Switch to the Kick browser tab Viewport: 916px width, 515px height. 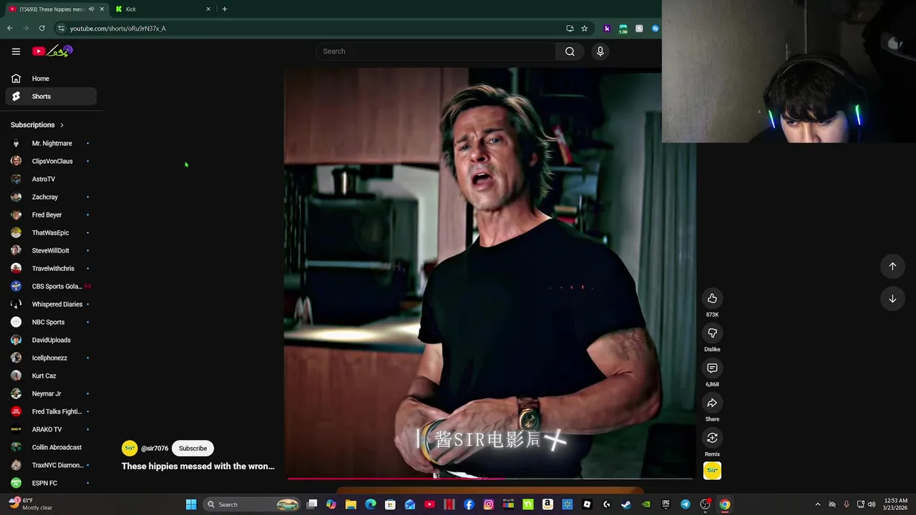[163, 9]
